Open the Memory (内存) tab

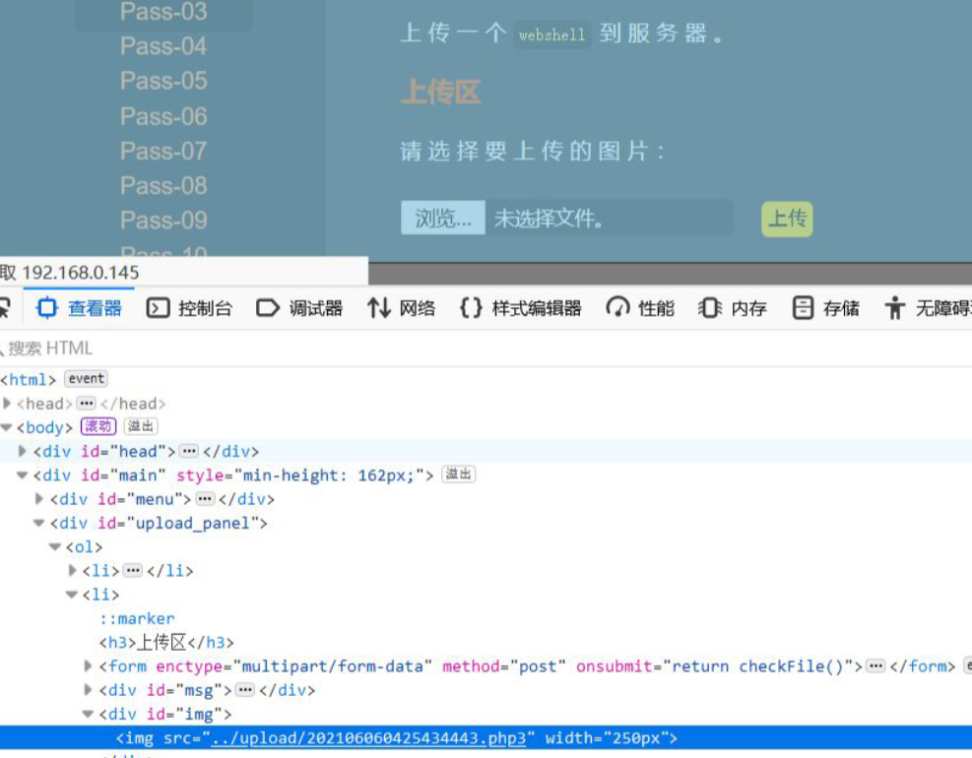pyautogui.click(x=733, y=308)
